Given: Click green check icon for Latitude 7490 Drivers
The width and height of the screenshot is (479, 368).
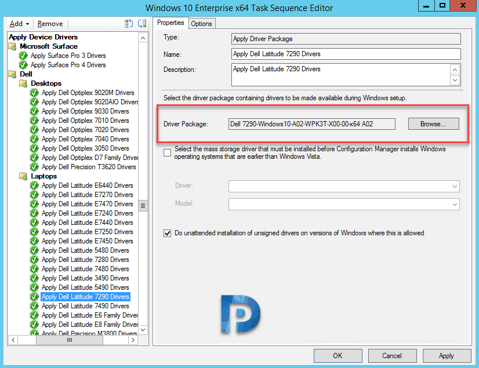Looking at the screenshot, I should click(x=34, y=307).
